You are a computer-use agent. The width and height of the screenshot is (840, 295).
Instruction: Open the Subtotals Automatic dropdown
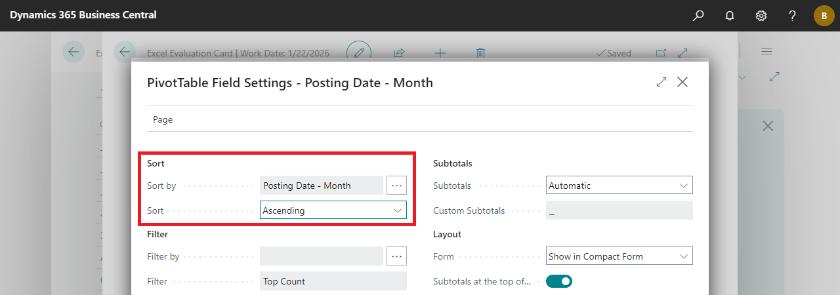(619, 186)
